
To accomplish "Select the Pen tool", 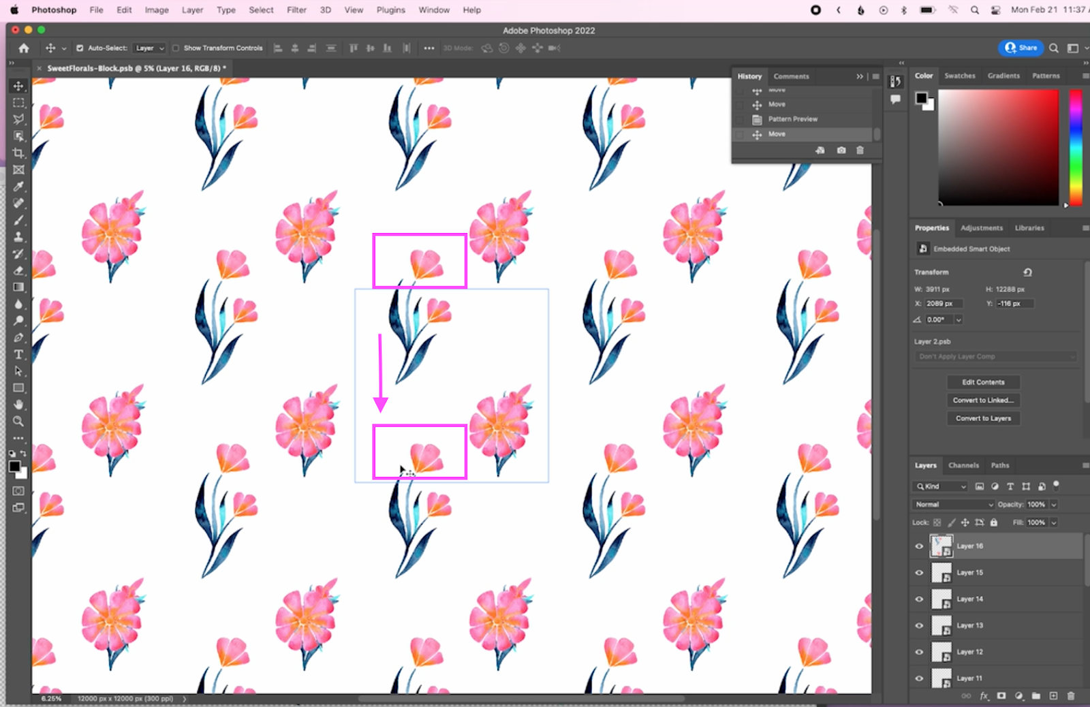I will 18,338.
